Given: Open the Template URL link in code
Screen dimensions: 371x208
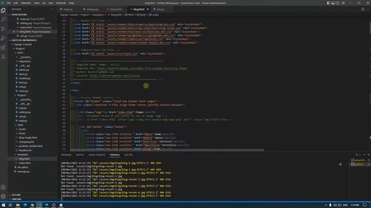Looking at the screenshot, I should [142, 68].
